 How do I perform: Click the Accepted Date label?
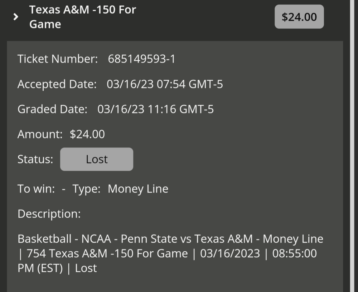57,85
